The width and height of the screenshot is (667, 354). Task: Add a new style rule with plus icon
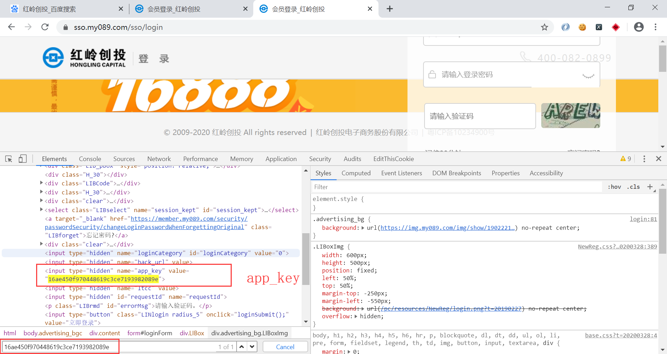650,187
